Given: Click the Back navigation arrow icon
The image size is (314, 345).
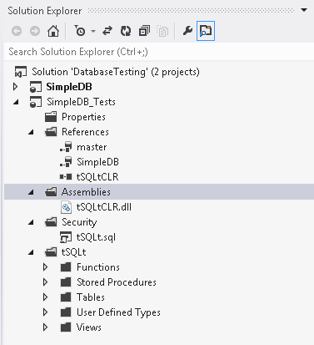Looking at the screenshot, I should pos(17,31).
